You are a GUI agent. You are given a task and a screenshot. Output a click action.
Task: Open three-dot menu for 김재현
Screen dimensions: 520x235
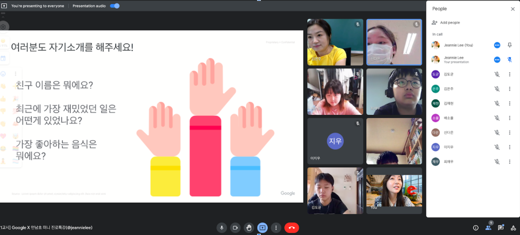pyautogui.click(x=510, y=103)
